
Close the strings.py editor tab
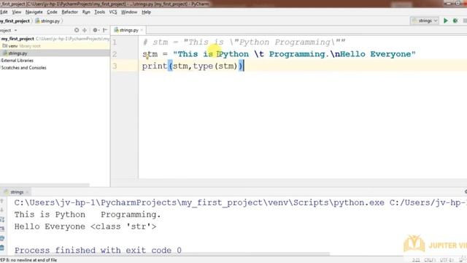pyautogui.click(x=142, y=30)
